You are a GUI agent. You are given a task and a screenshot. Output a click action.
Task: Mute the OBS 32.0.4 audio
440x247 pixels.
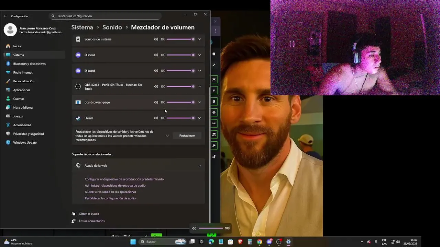pos(156,86)
